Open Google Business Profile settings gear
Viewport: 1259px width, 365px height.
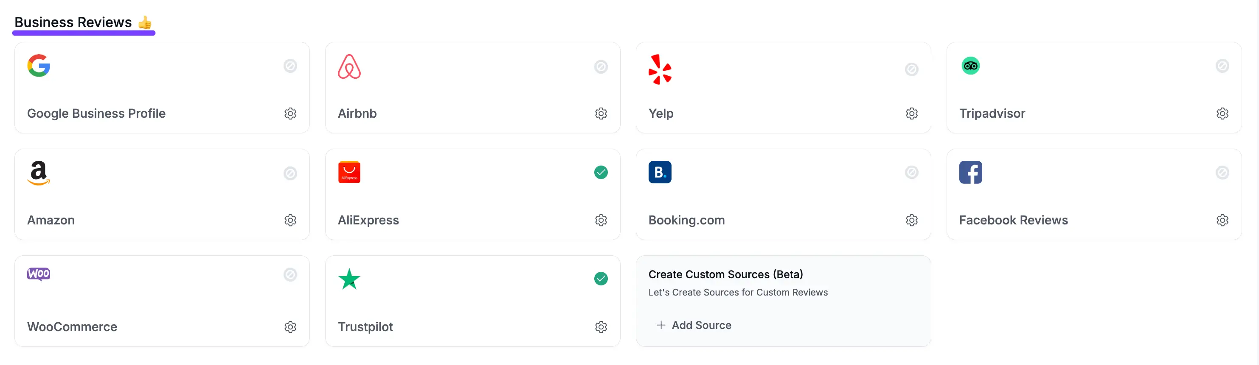click(x=290, y=113)
